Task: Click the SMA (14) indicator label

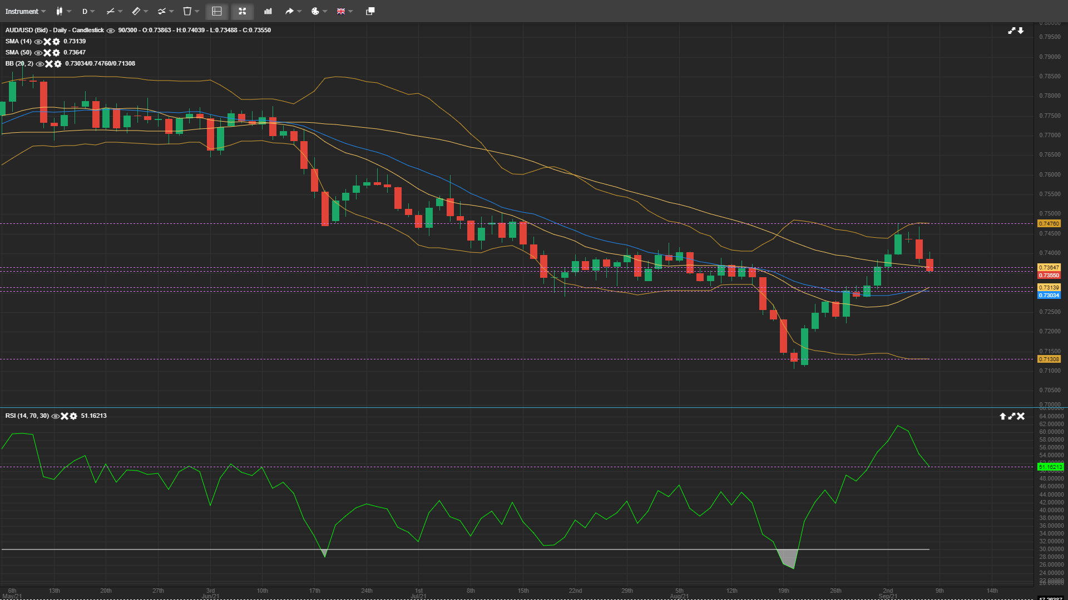Action: (x=18, y=41)
